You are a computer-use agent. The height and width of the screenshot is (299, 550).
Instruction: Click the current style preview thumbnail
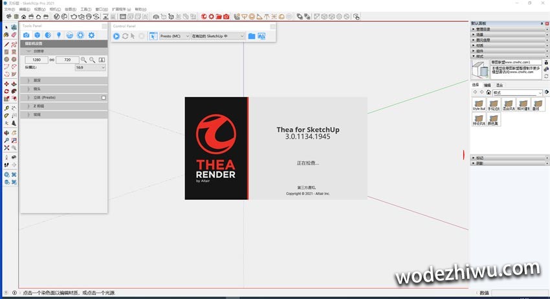(480, 69)
